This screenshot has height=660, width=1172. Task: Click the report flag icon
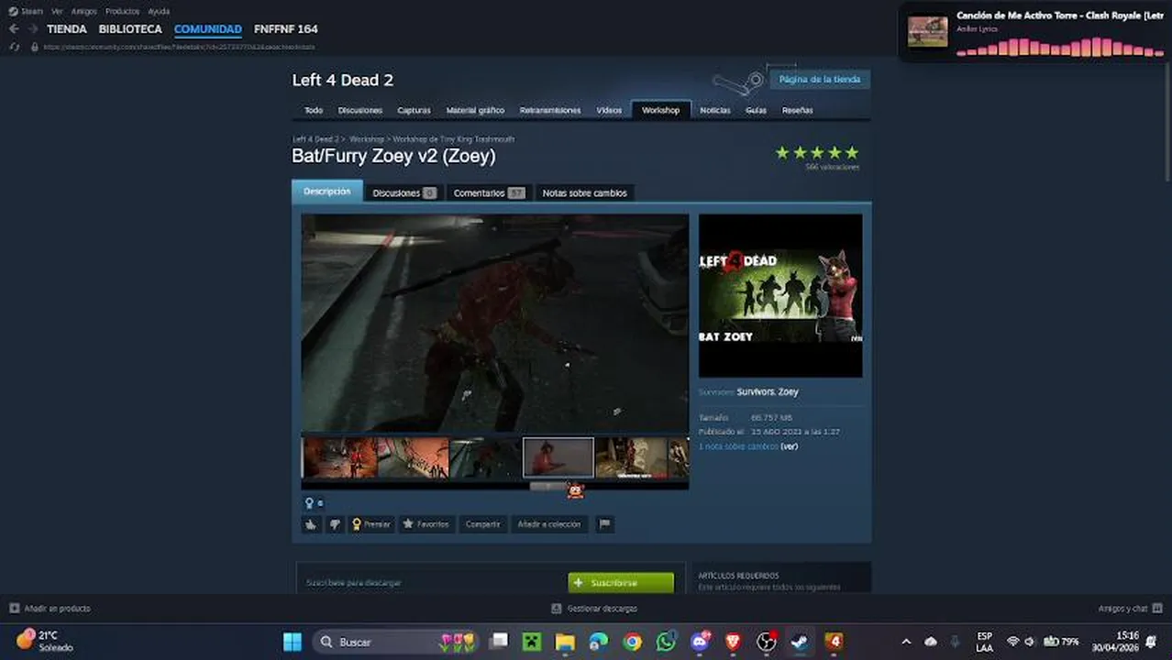603,524
